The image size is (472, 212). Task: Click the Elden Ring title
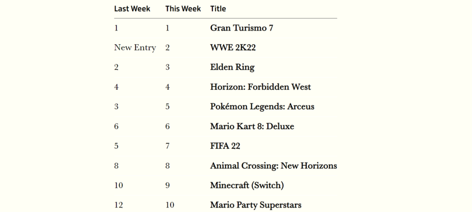point(233,68)
